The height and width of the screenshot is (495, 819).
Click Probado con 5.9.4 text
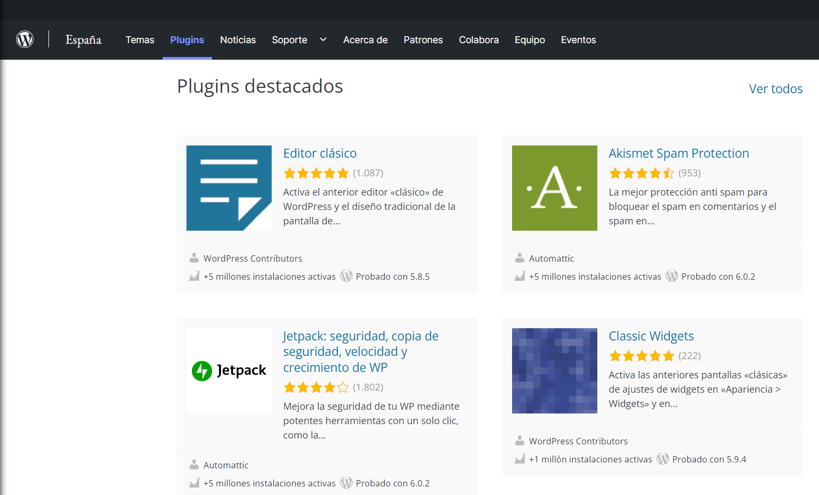(x=709, y=459)
